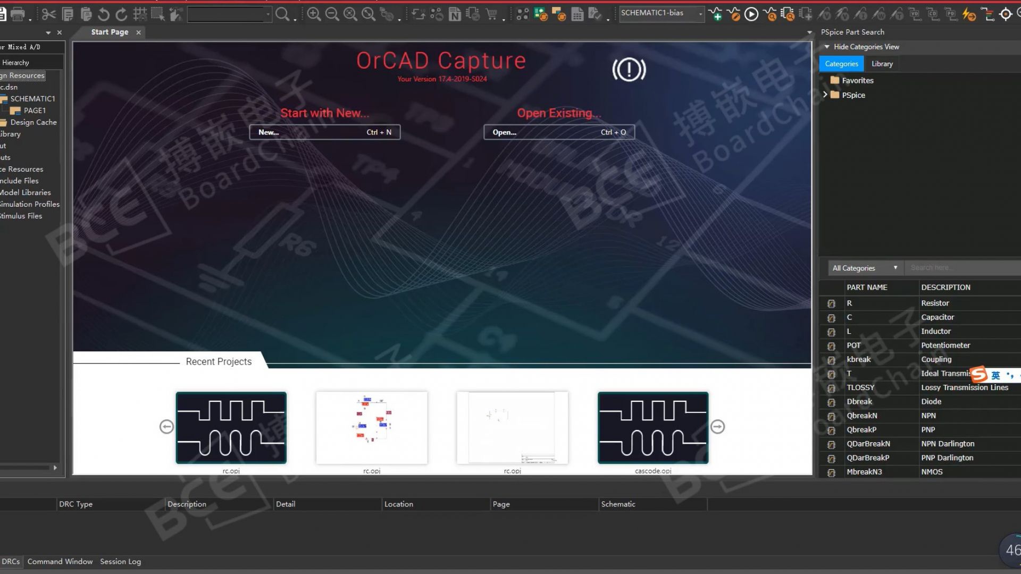Click the Zoom to All icon
Screen dimensions: 1021x574
(368, 14)
